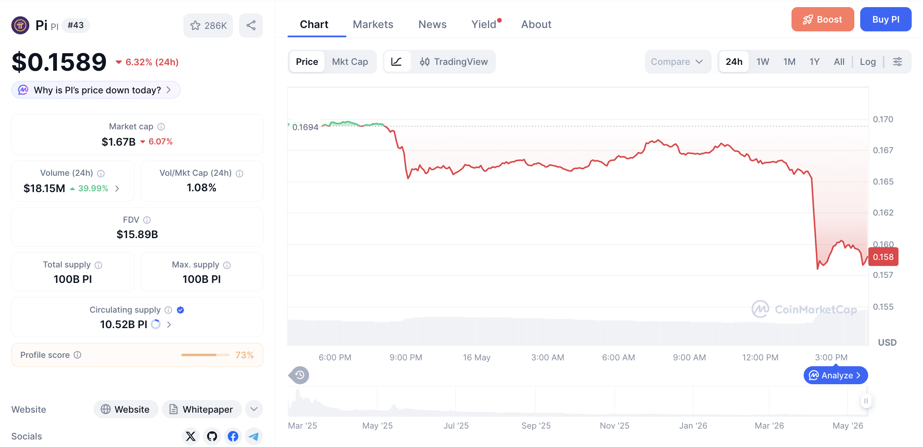
Task: Click the FDV info icon
Action: click(147, 220)
